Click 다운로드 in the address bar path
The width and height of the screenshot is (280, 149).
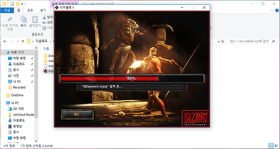point(42,41)
